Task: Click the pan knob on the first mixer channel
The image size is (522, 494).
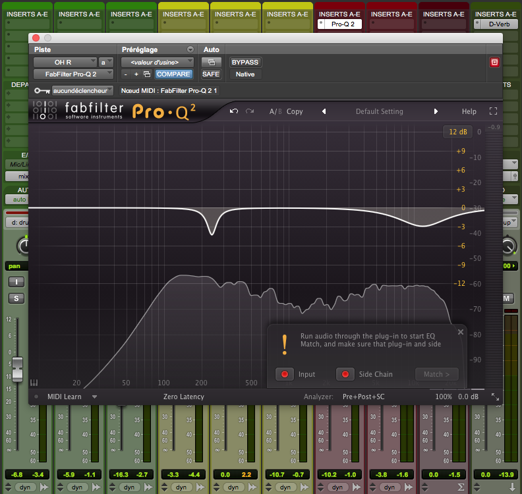Action: point(23,246)
